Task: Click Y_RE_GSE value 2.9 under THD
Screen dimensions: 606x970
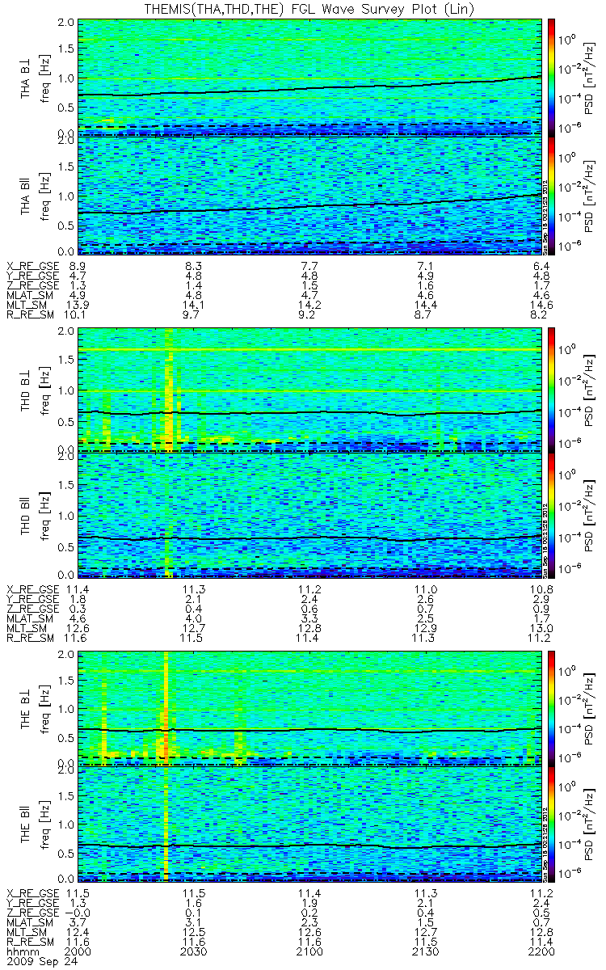Action: click(541, 598)
